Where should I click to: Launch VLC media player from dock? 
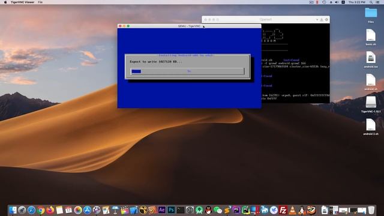tap(292, 210)
